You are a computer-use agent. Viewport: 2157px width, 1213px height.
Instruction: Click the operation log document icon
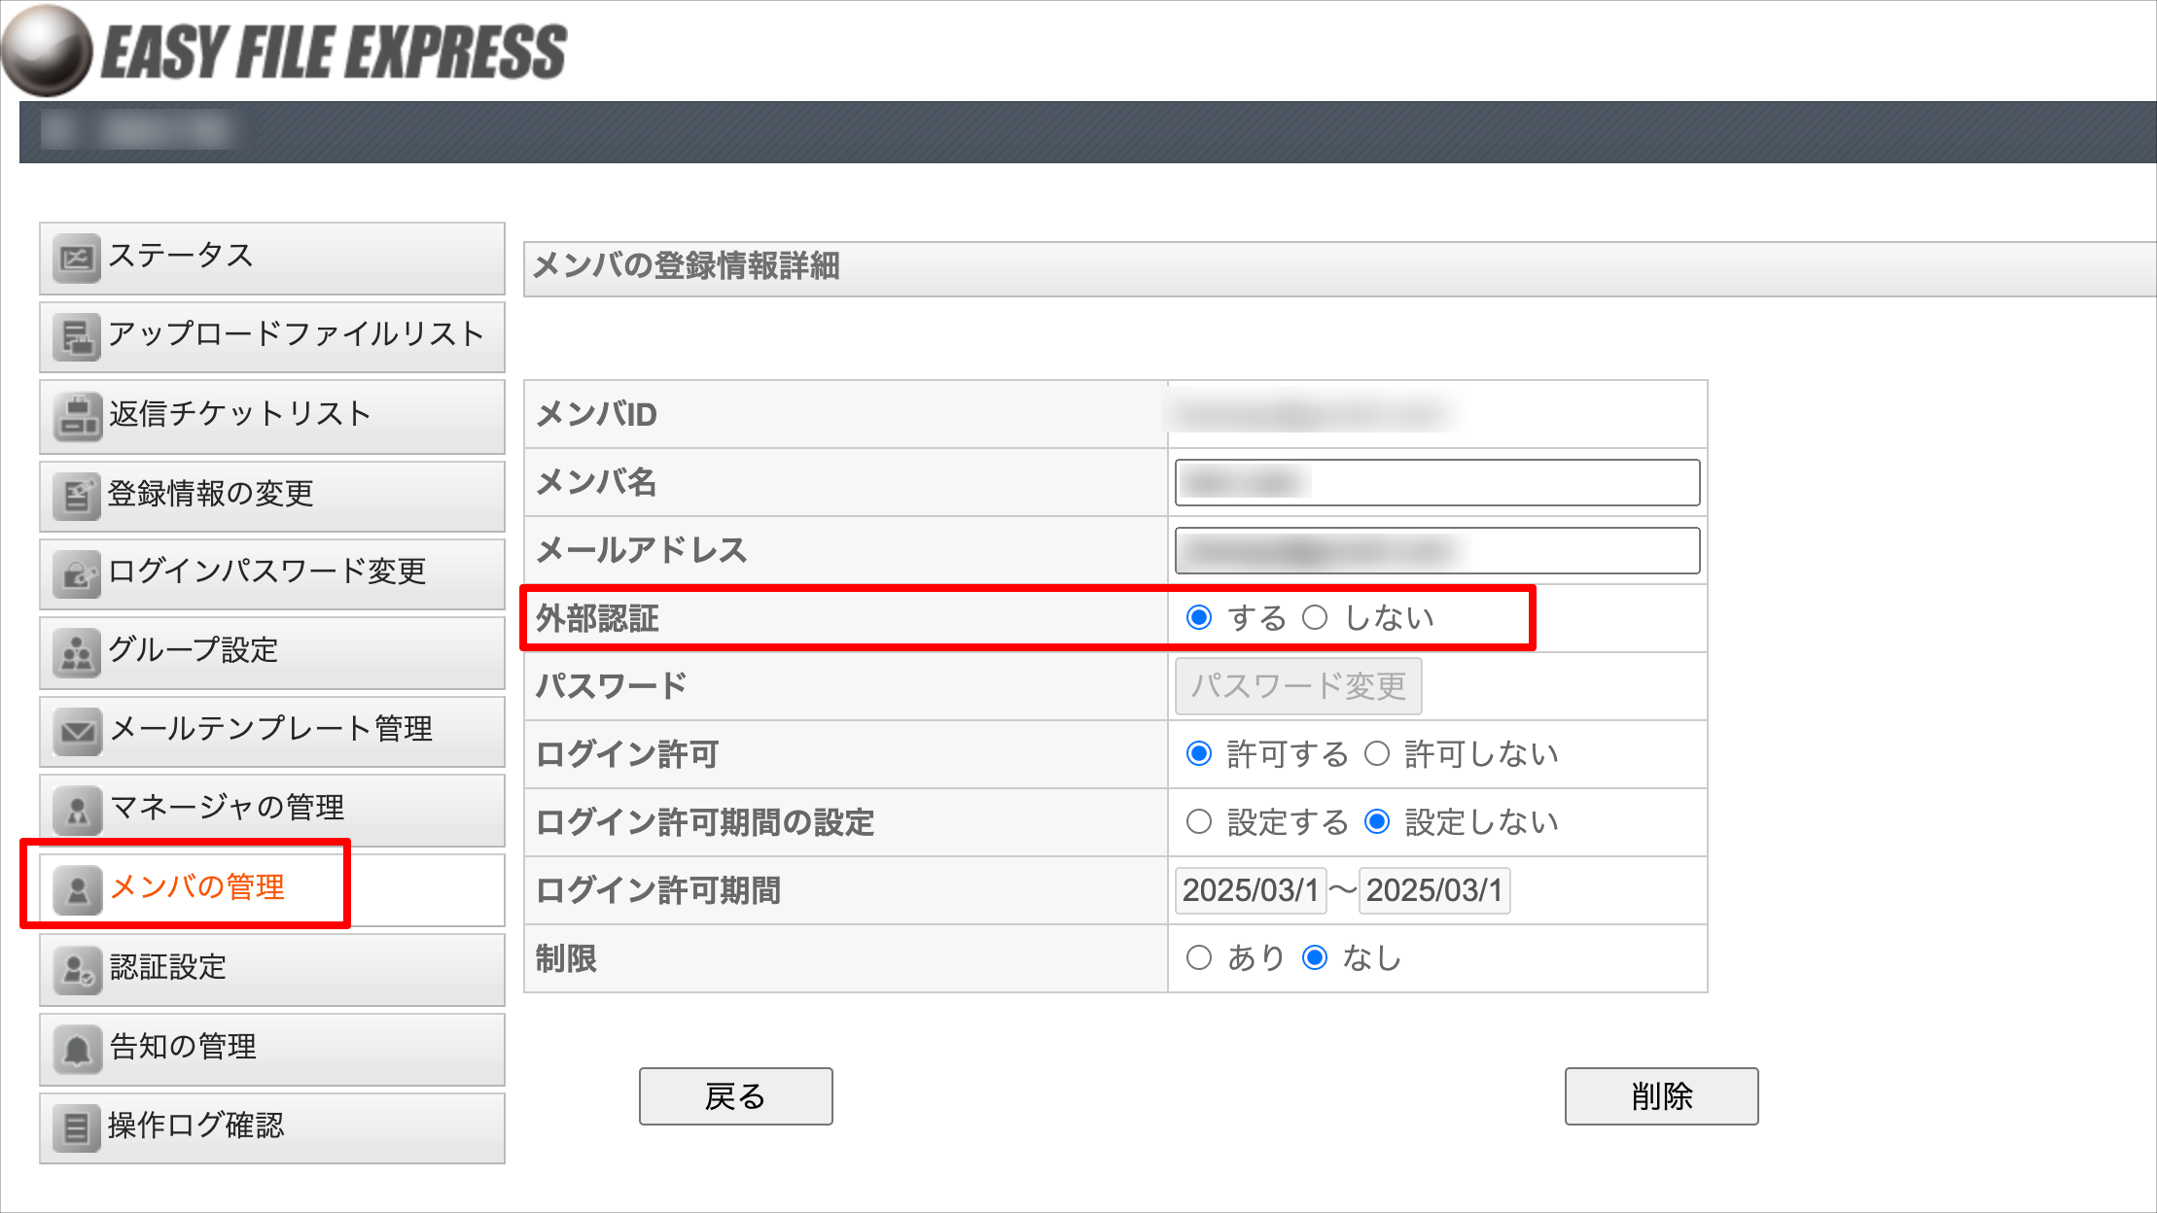point(76,1127)
